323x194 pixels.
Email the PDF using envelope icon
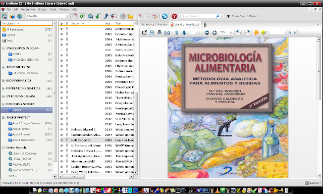coord(167,32)
